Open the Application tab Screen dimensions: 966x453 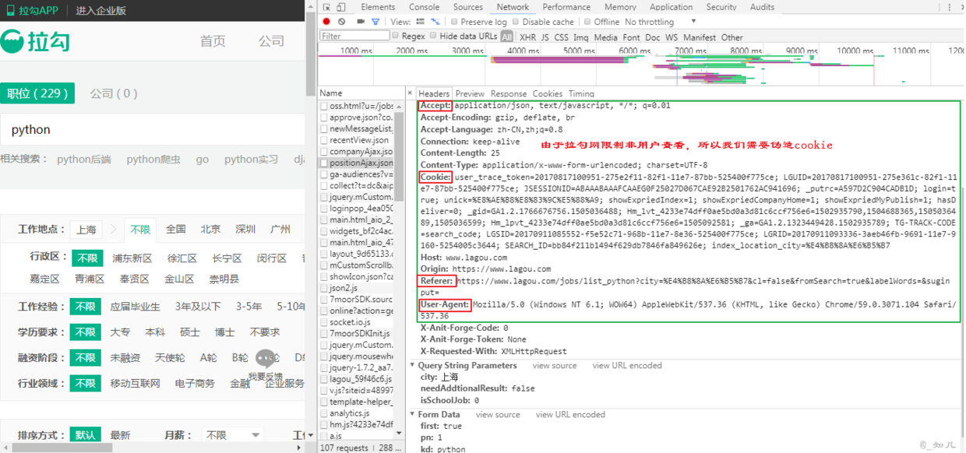(x=671, y=7)
